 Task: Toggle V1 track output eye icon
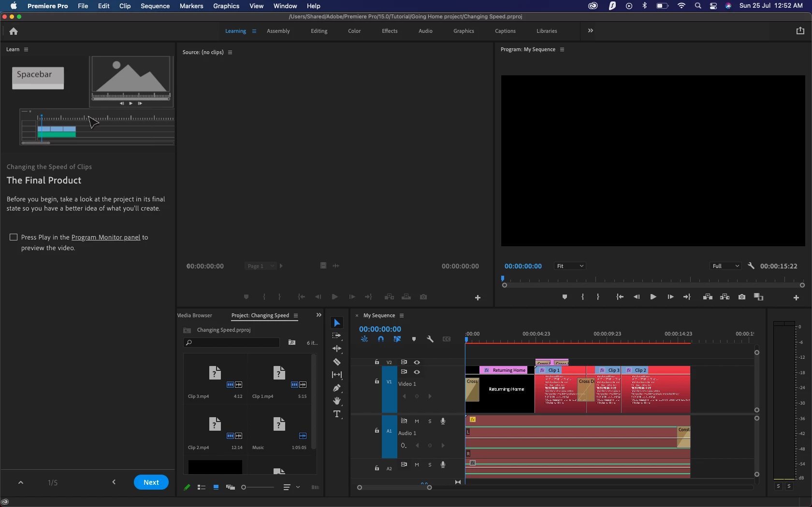click(417, 372)
